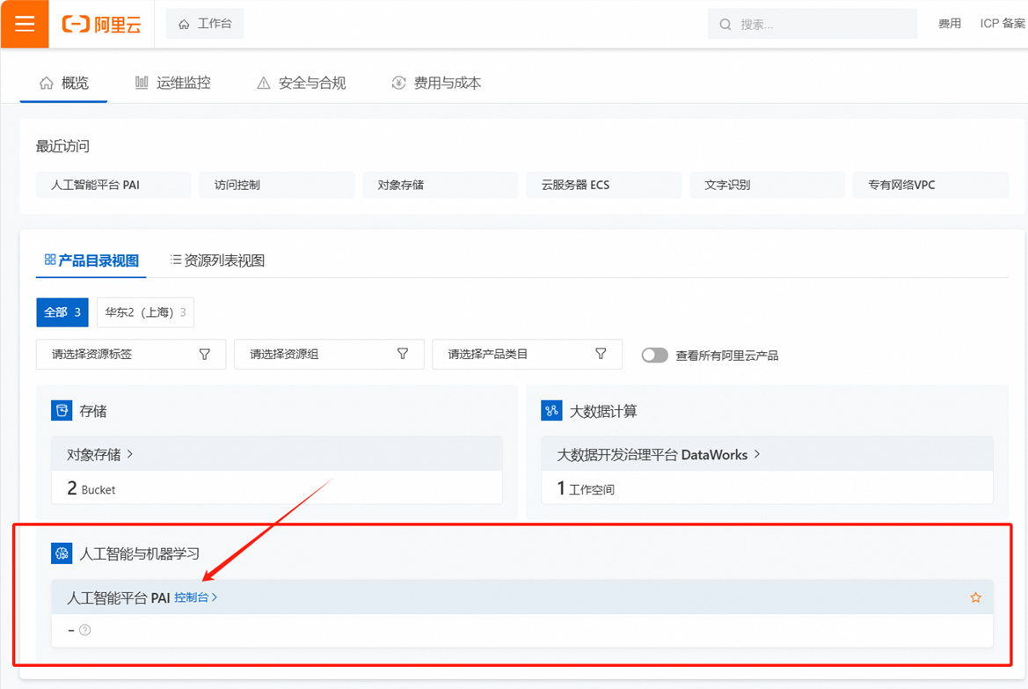Image resolution: width=1028 pixels, height=689 pixels.
Task: Click the 大数据计算 category icon
Action: click(x=551, y=411)
